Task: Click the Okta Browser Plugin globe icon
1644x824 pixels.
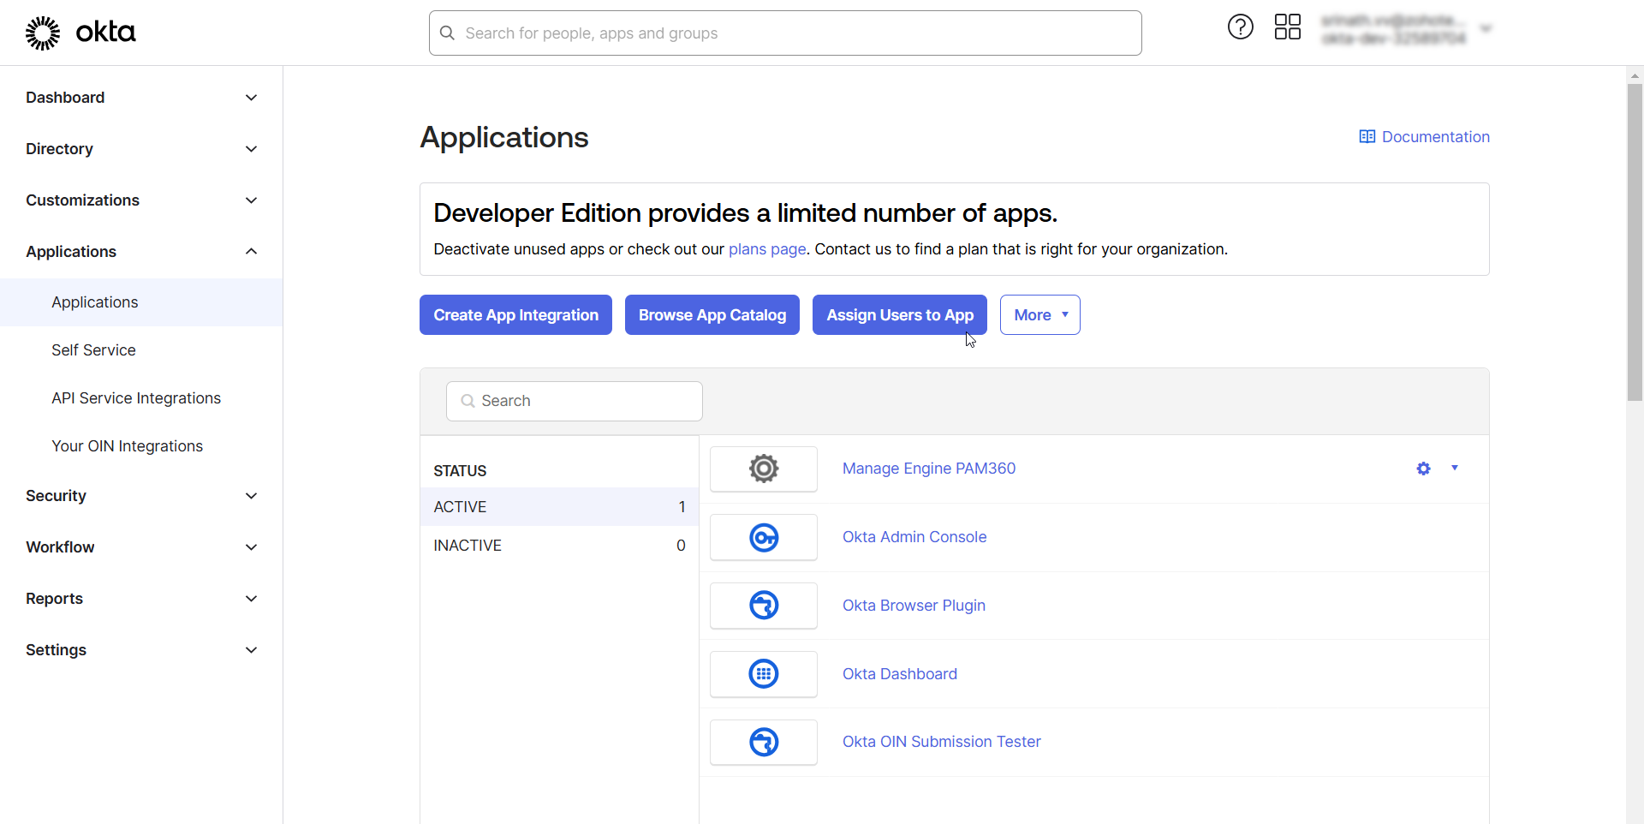Action: [x=763, y=606]
